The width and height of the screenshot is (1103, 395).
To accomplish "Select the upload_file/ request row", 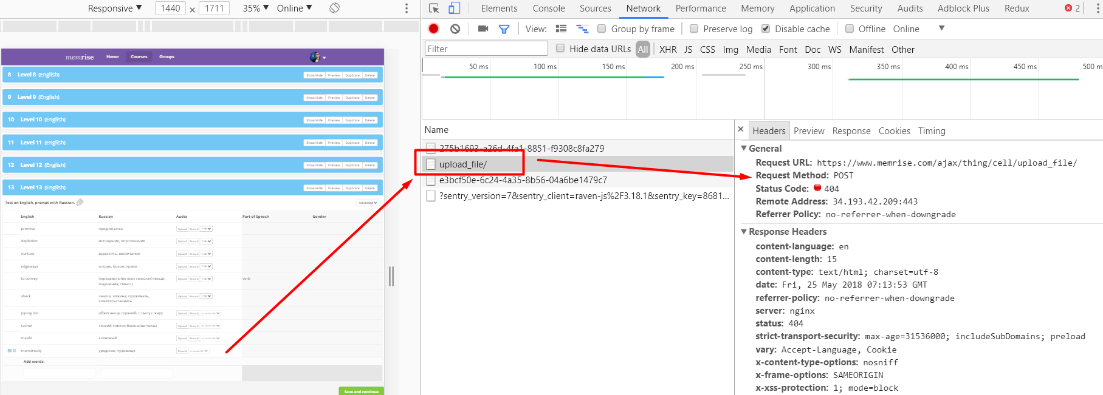I will pyautogui.click(x=577, y=164).
